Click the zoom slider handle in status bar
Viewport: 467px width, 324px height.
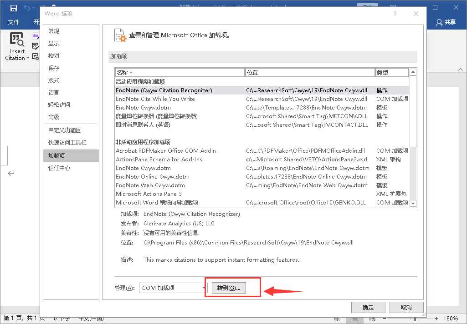[x=415, y=319]
